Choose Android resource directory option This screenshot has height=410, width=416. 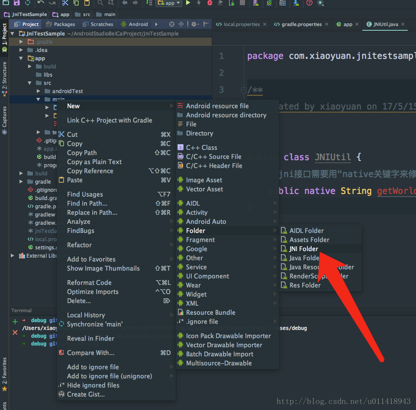tap(228, 115)
